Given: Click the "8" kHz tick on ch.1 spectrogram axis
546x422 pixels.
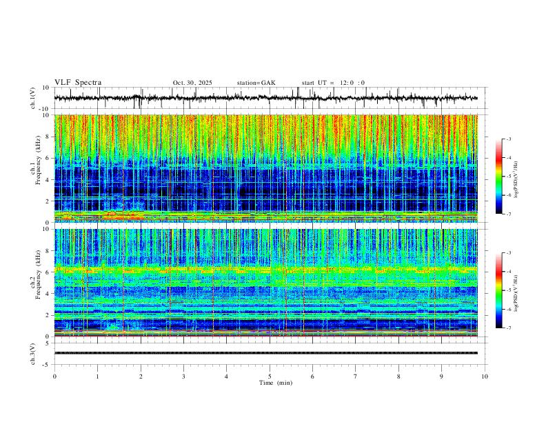Looking at the screenshot, I should tap(48, 137).
